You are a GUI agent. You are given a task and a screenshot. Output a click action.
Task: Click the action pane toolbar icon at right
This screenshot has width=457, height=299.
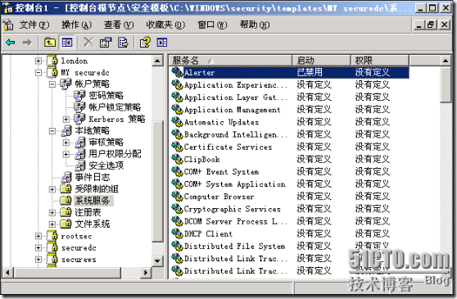pyautogui.click(x=162, y=43)
